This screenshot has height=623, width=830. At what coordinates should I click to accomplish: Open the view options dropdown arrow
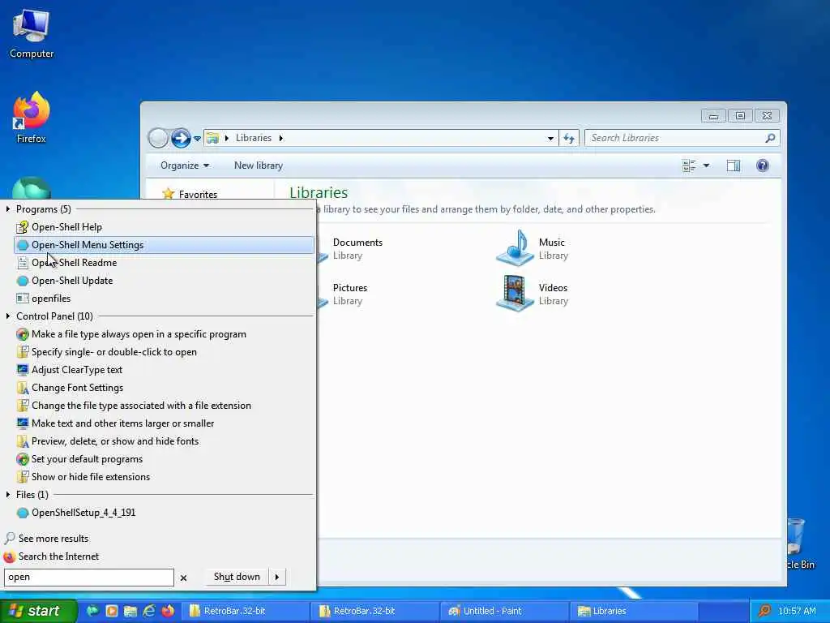[706, 165]
